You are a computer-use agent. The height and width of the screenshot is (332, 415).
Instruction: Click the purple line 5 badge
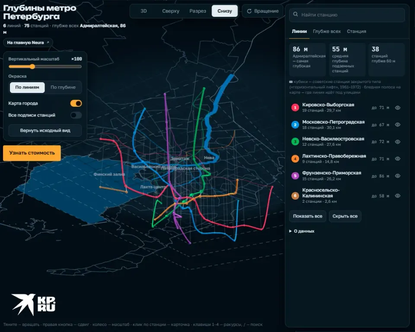[x=295, y=176]
